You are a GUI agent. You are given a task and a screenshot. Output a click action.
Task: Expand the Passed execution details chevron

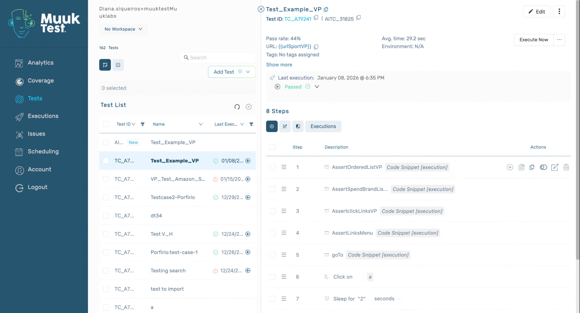(x=317, y=87)
